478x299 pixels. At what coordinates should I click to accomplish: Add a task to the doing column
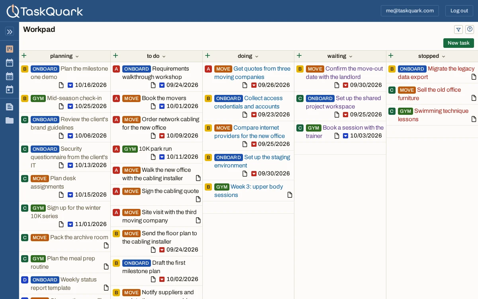coord(208,56)
